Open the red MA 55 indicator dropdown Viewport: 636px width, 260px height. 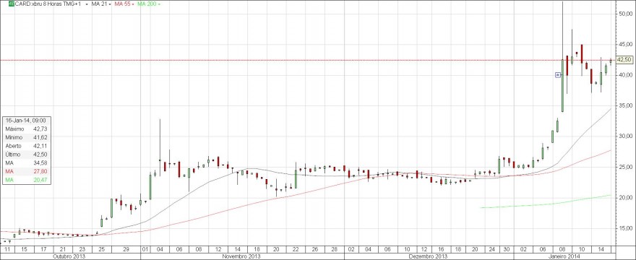point(134,4)
